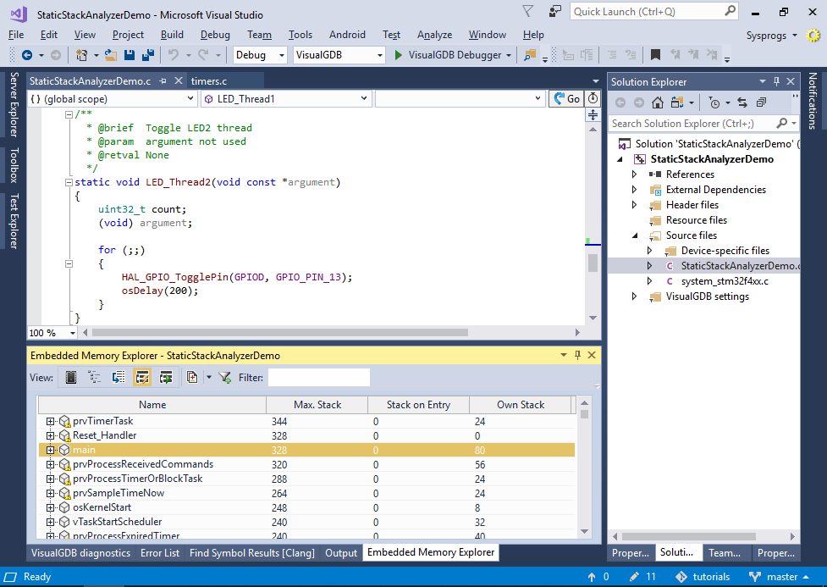Screen dimensions: 827x587
Task: Click the New Project toolbar icon
Action: coord(82,55)
